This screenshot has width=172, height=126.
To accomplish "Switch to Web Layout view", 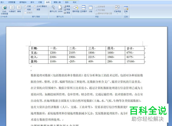I will click(x=4, y=10).
